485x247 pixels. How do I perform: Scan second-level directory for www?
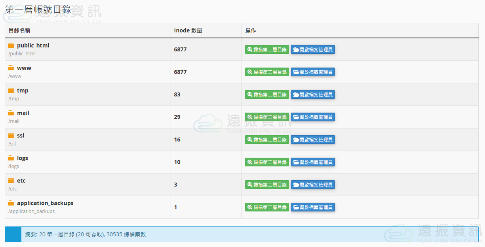(x=267, y=72)
